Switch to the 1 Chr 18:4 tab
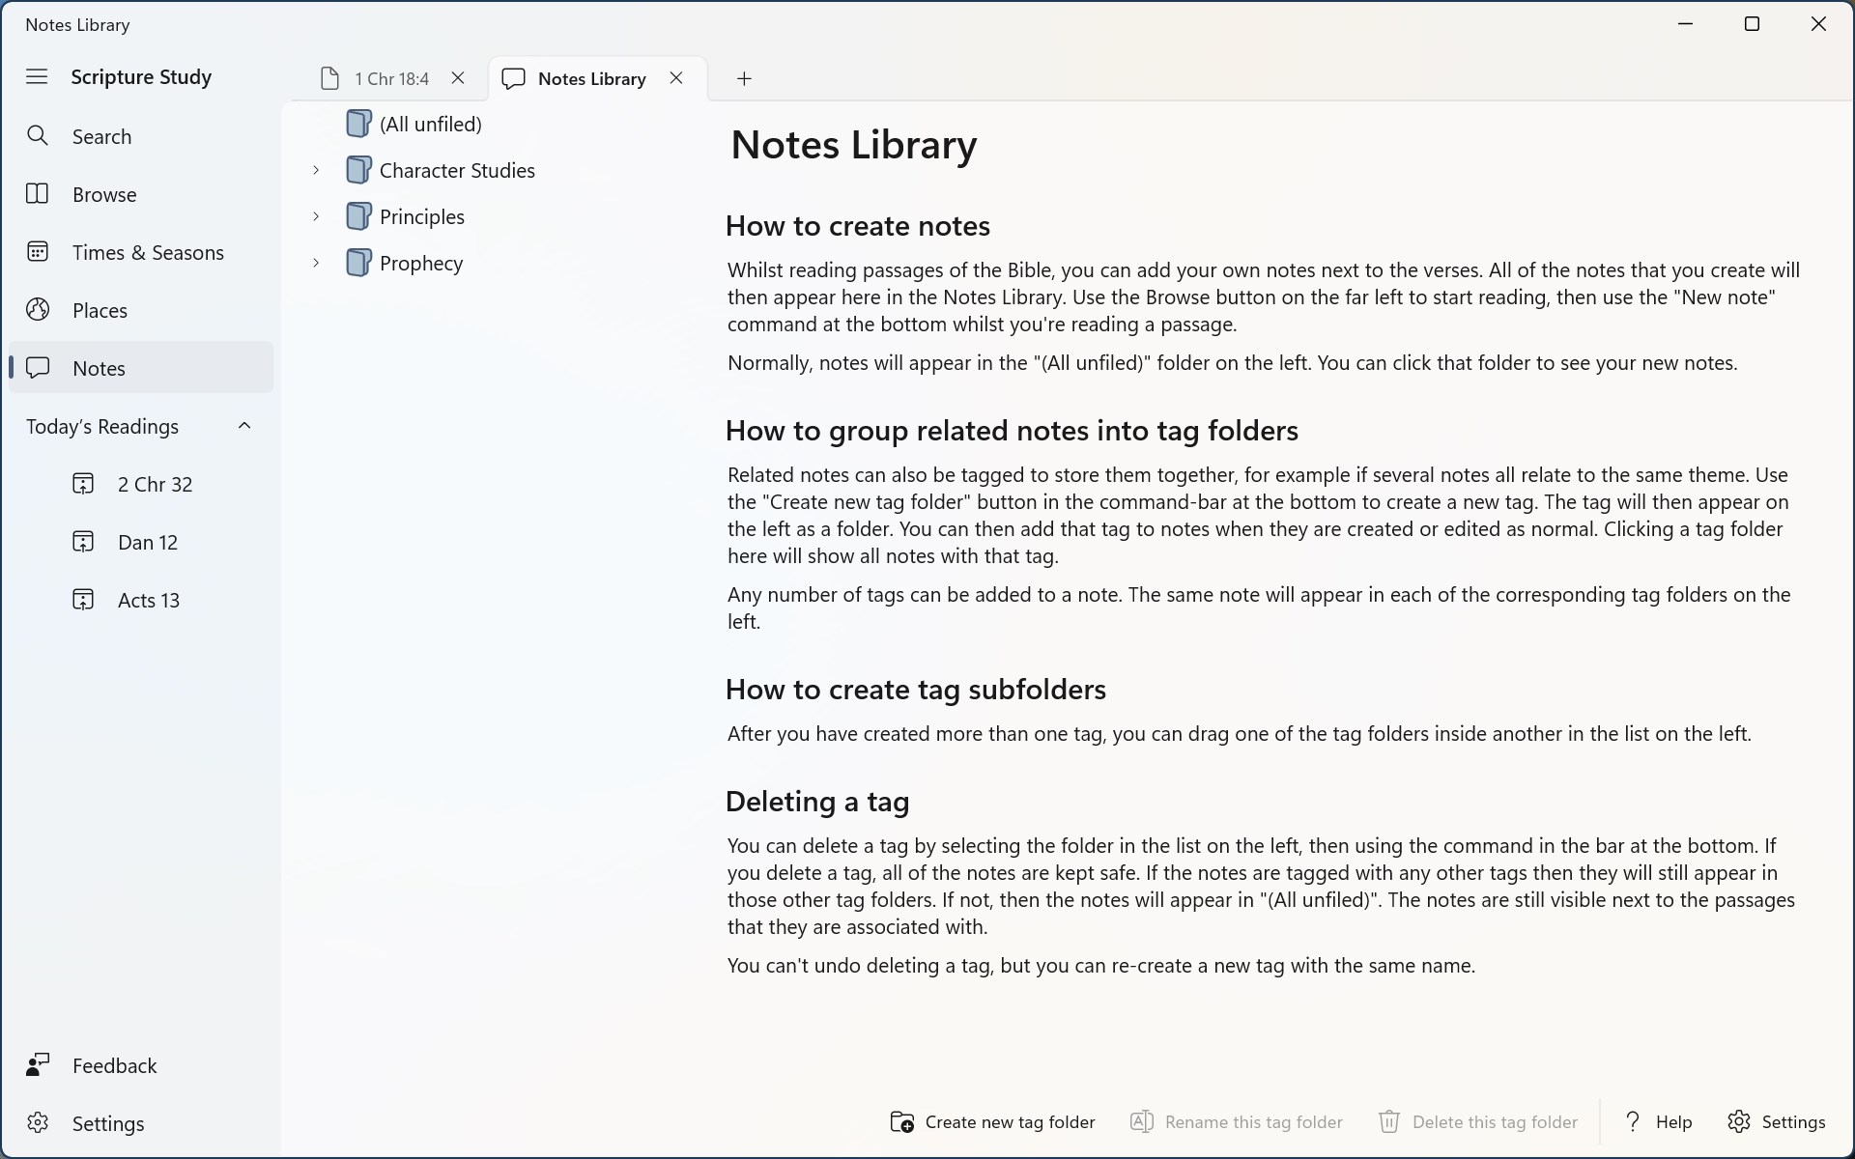 point(379,78)
